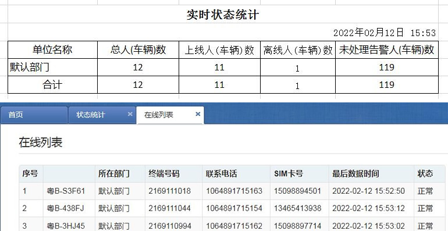
Task: Click the 2022年02月12日 15:53 date text
Action: (385, 33)
